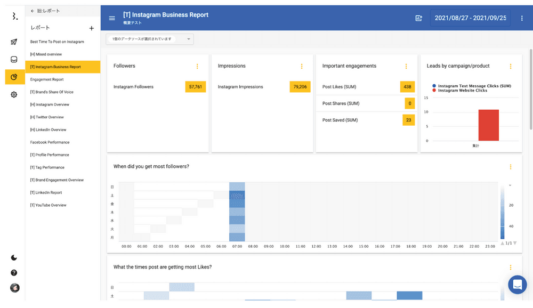
Task: Open the inbox icon in sidebar
Action: (x=14, y=60)
